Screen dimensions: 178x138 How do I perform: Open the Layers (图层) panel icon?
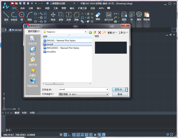124,16
